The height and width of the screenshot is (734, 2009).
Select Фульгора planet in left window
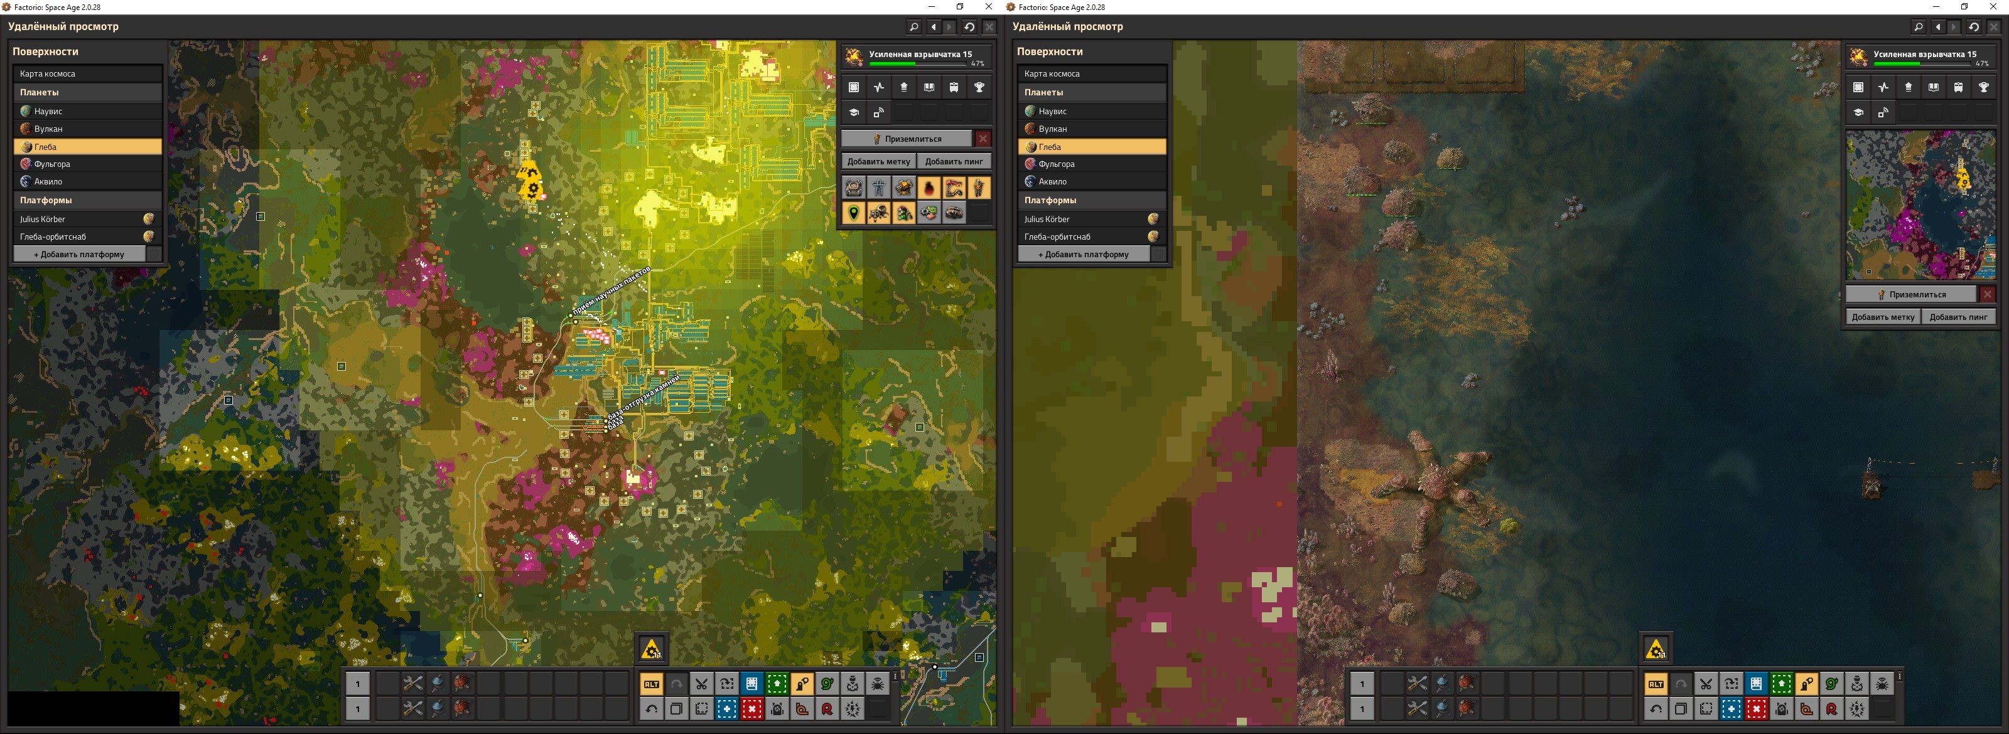coord(87,164)
